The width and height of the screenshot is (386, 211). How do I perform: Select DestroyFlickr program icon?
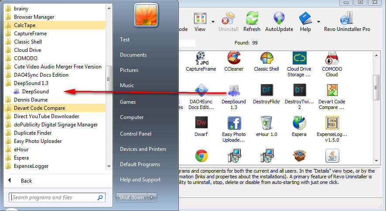coord(266,90)
